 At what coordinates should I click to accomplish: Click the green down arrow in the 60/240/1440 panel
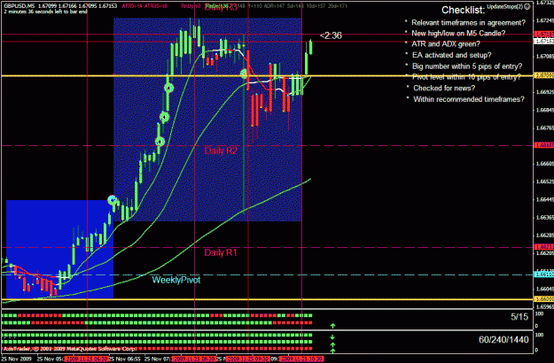[x=332, y=337]
